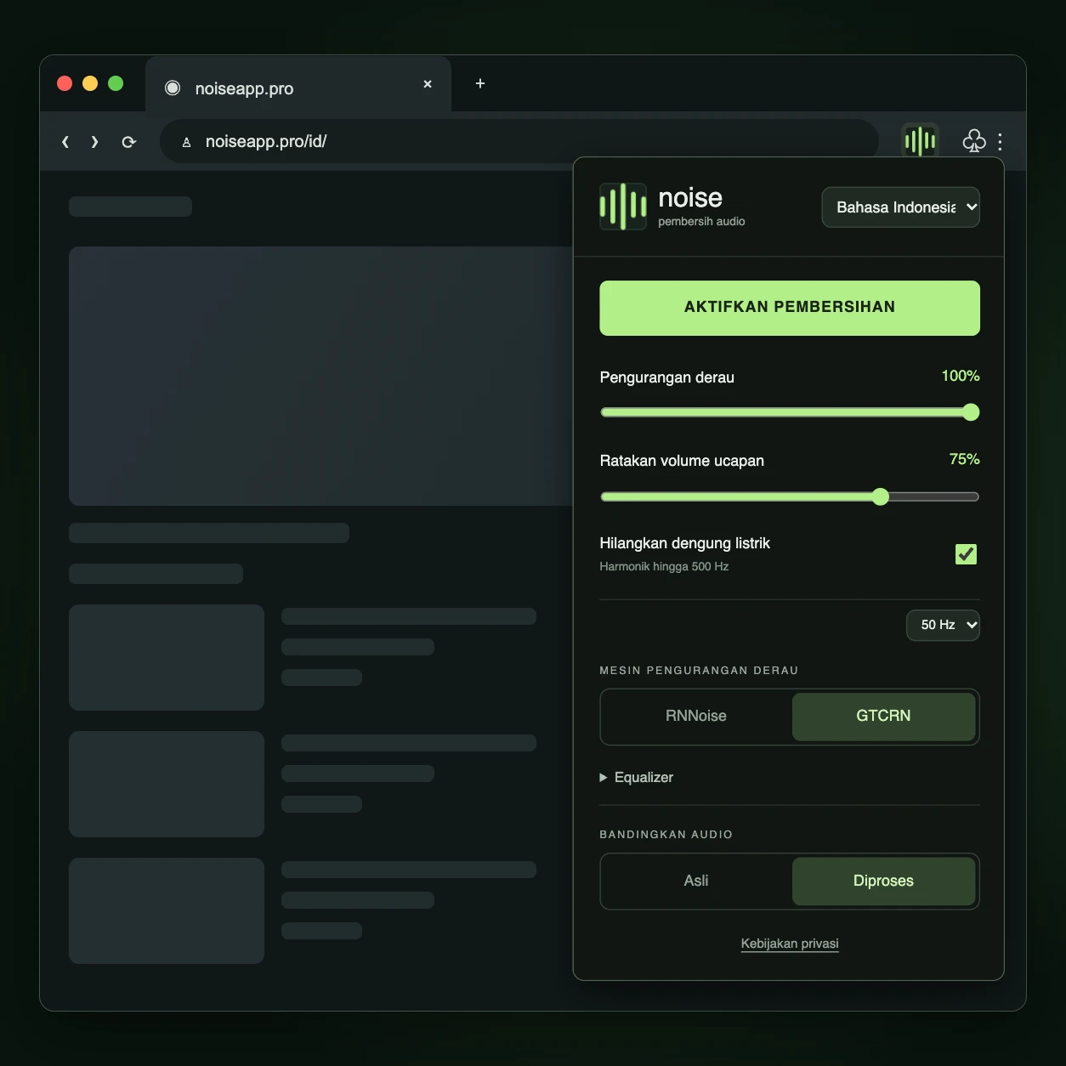Screen dimensions: 1066x1066
Task: Click the red close window button
Action: [65, 83]
